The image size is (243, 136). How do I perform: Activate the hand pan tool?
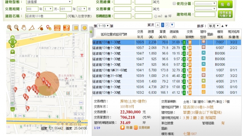tap(24, 28)
